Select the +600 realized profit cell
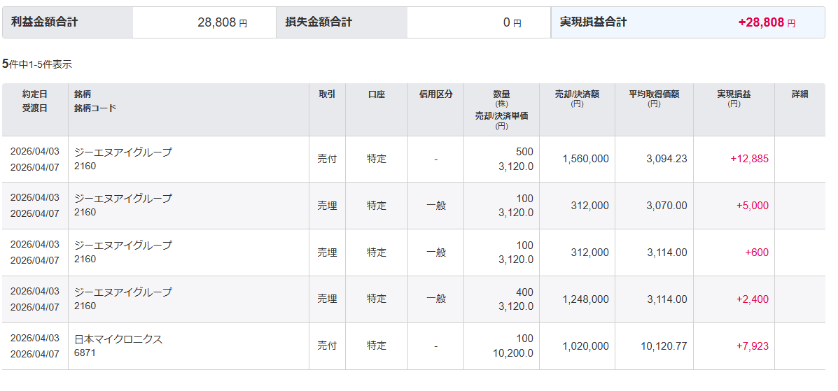 (756, 252)
